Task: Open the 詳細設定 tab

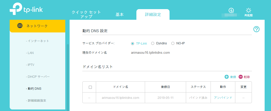Action: click(153, 15)
